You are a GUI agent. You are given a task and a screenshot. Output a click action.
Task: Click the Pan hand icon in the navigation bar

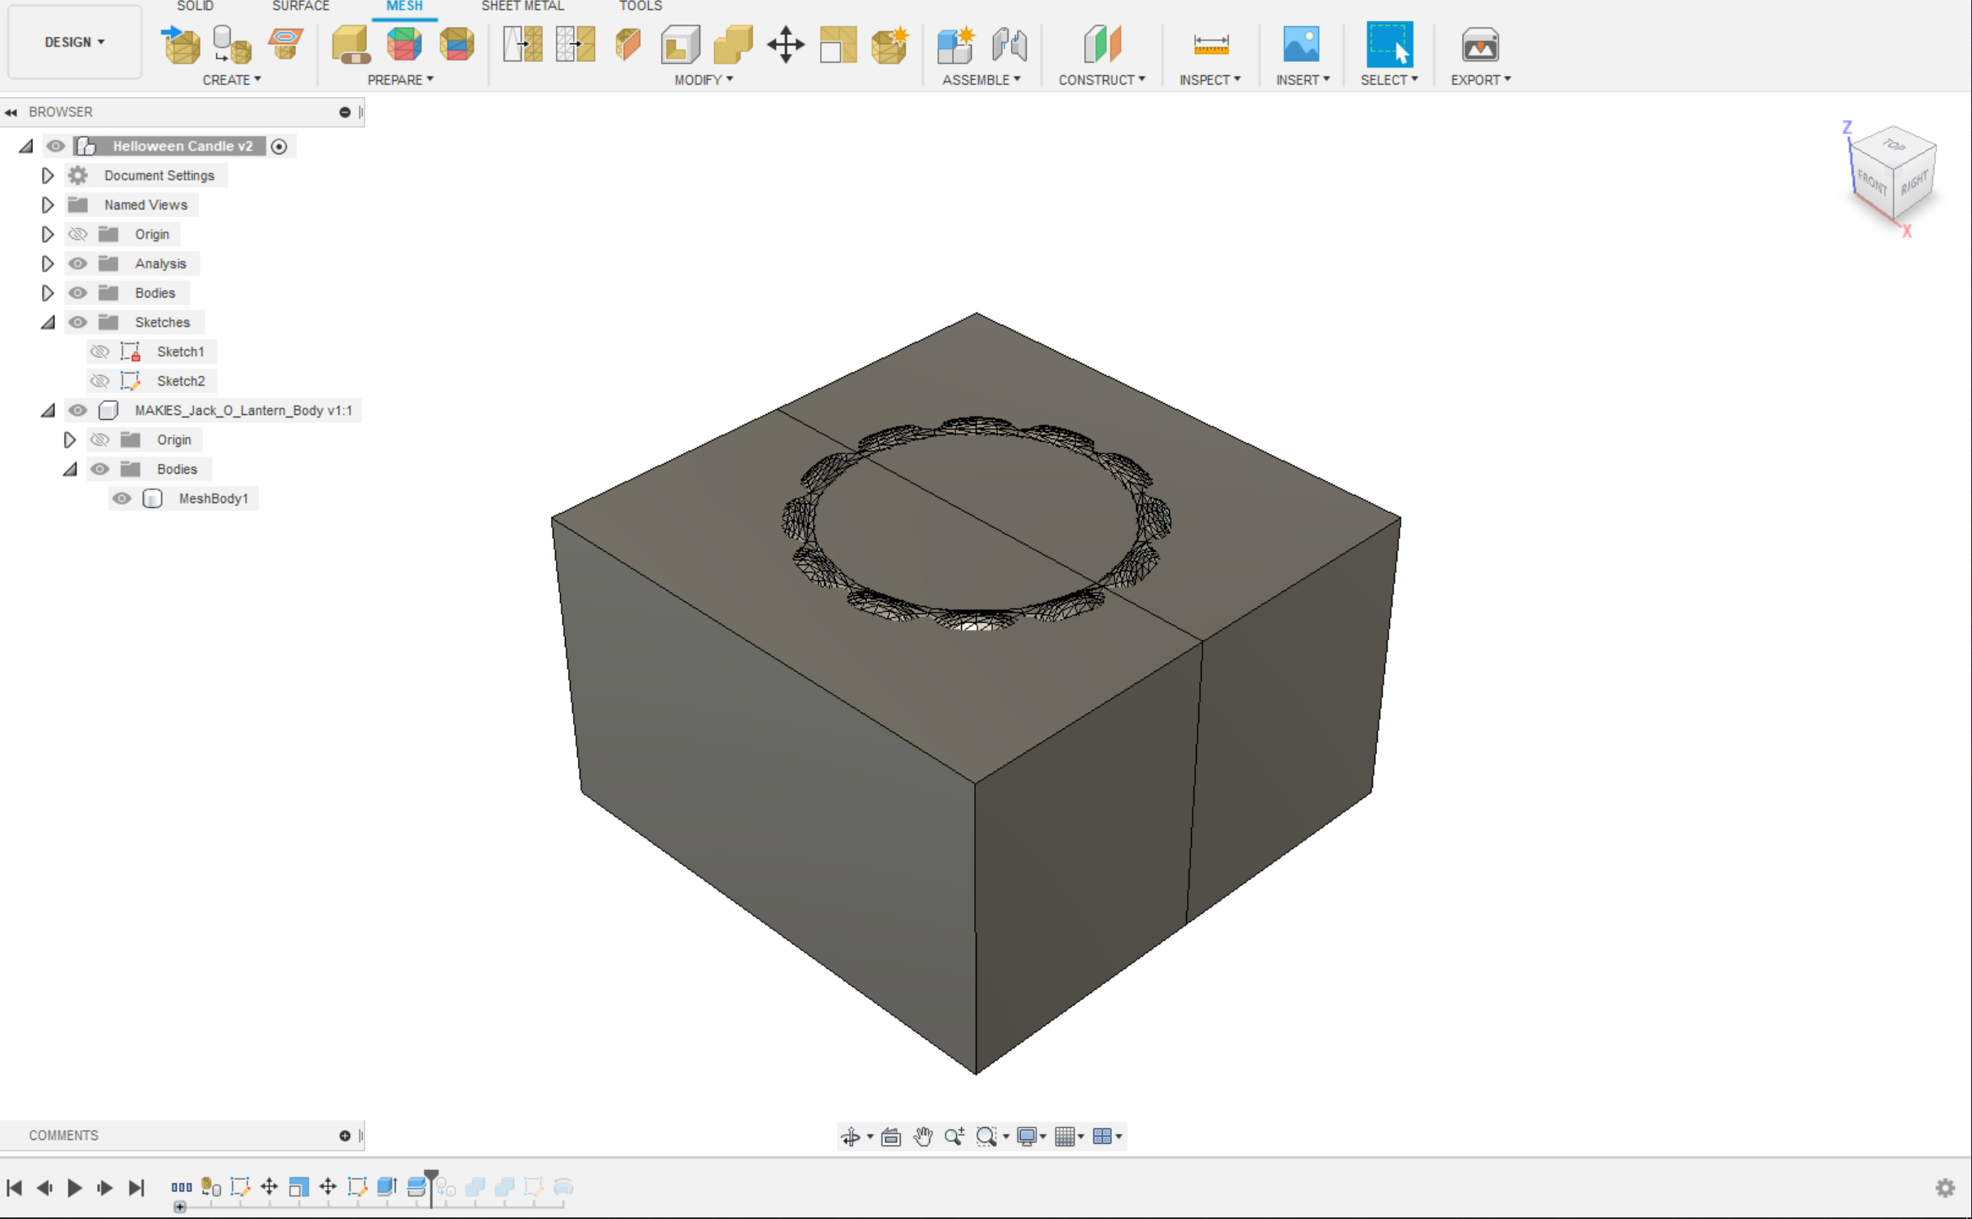(922, 1136)
